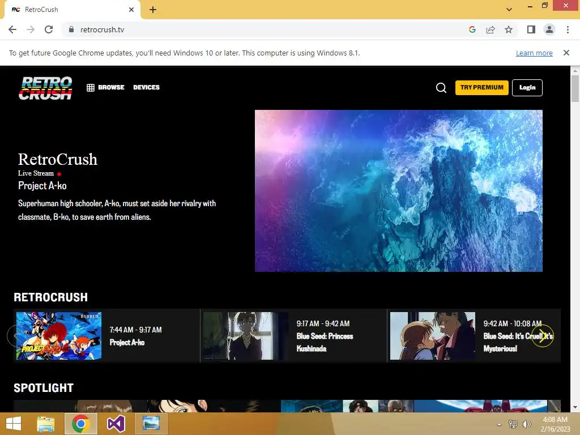Screen dimensions: 580x435
Task: Select the Blue Seed: It's Cruel thumbnail
Action: [432, 336]
